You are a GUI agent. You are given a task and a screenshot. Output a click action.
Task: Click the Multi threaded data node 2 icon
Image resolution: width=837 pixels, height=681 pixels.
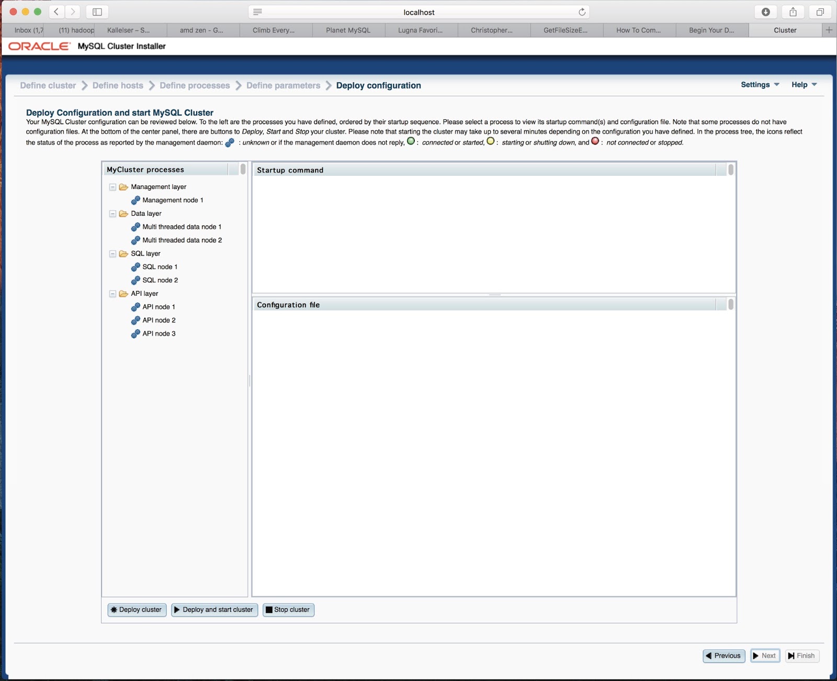tap(135, 240)
